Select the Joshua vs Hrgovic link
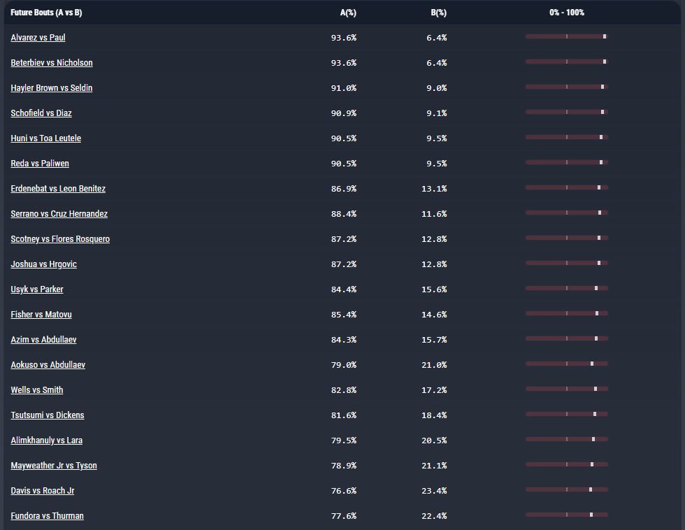685x530 pixels. (43, 264)
